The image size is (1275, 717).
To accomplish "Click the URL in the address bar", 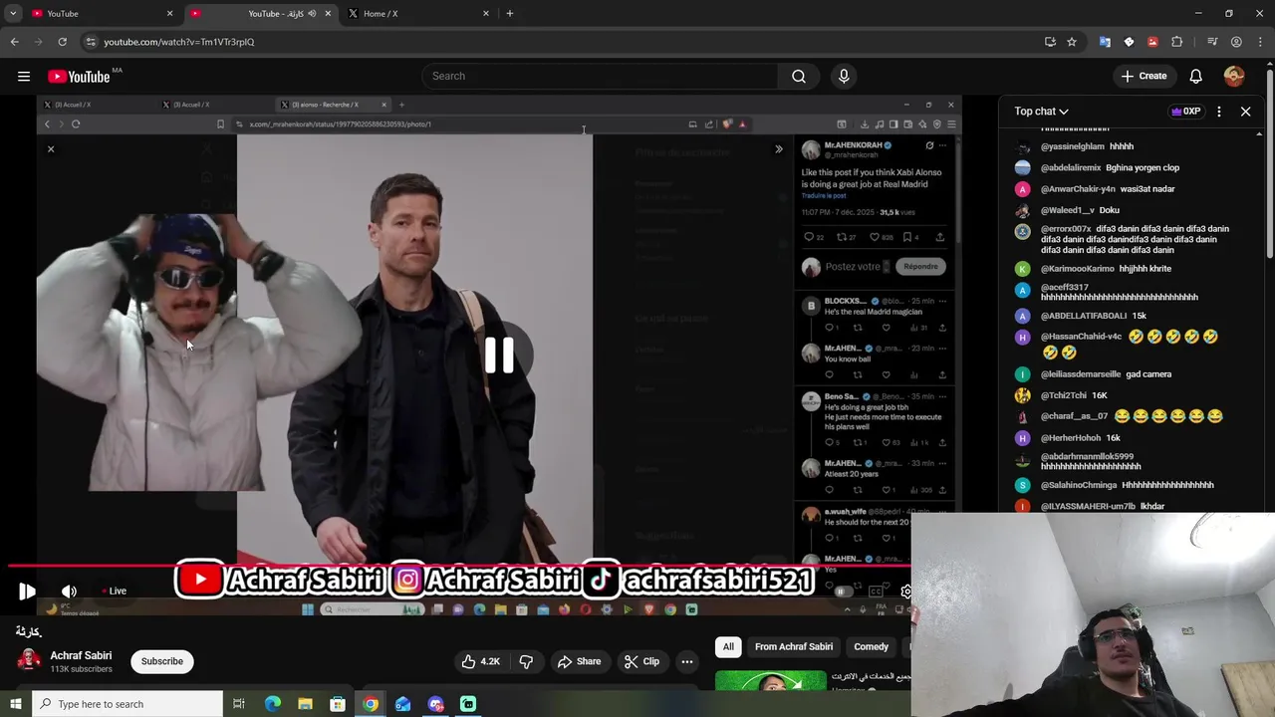I will tap(179, 42).
